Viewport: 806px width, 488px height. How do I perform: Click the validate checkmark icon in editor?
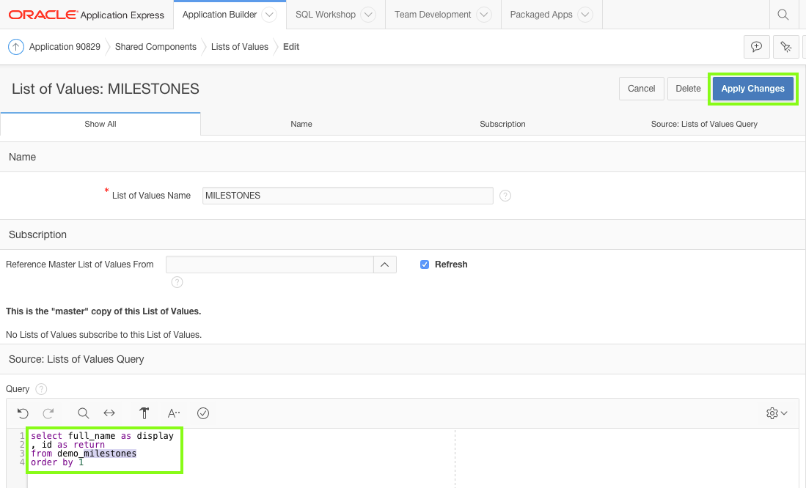point(203,413)
